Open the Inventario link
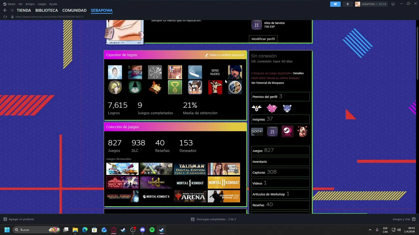419x235 pixels. point(280,162)
